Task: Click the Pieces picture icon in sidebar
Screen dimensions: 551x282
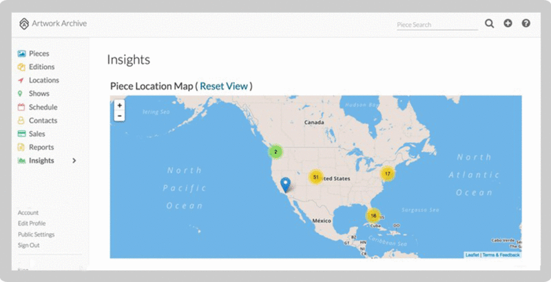Action: tap(22, 54)
